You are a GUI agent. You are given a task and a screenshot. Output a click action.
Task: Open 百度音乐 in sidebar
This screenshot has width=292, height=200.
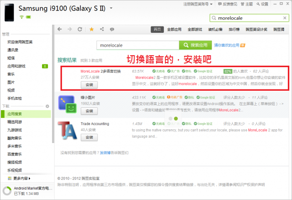pos(15,154)
